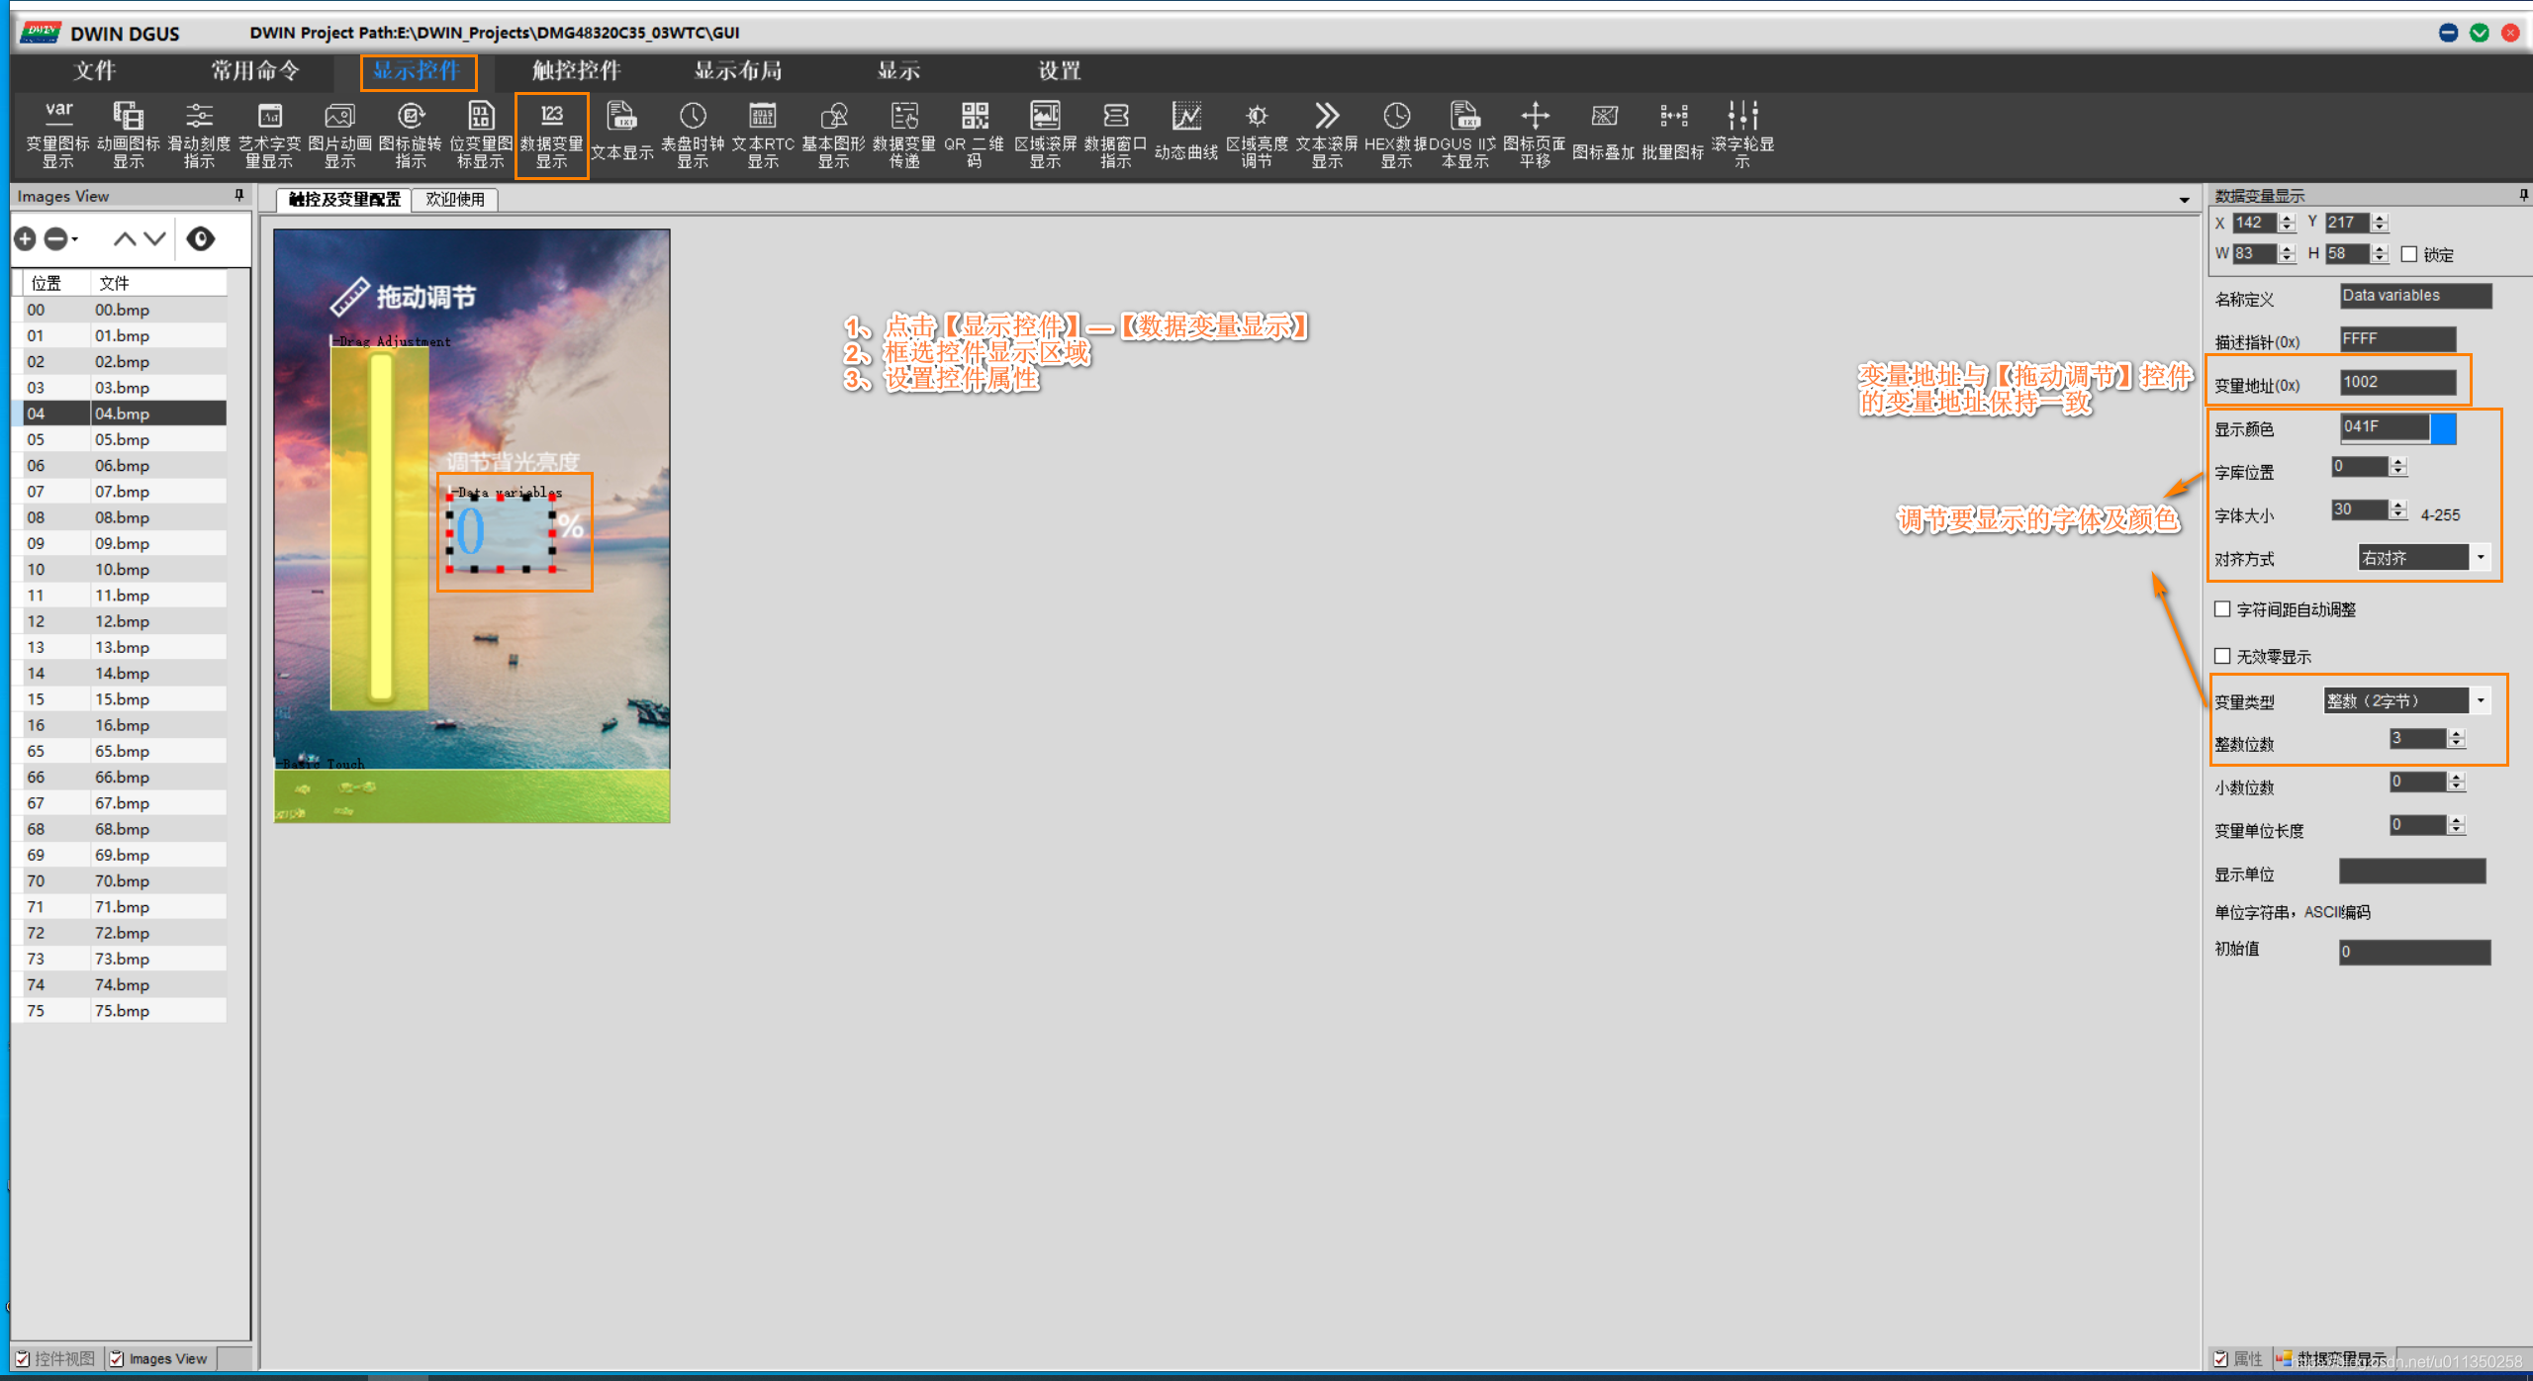Check the 无效零显示 checkbox

2223,656
